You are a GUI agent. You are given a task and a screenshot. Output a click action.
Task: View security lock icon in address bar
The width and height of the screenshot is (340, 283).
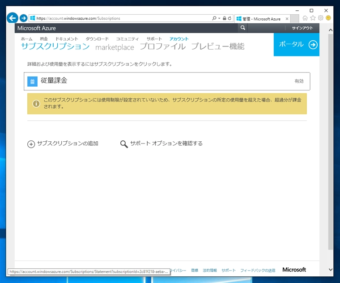click(225, 18)
